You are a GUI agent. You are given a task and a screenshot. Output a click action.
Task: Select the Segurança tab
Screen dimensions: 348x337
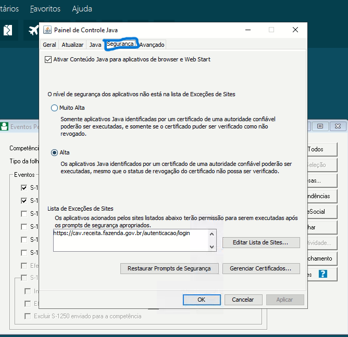click(121, 44)
